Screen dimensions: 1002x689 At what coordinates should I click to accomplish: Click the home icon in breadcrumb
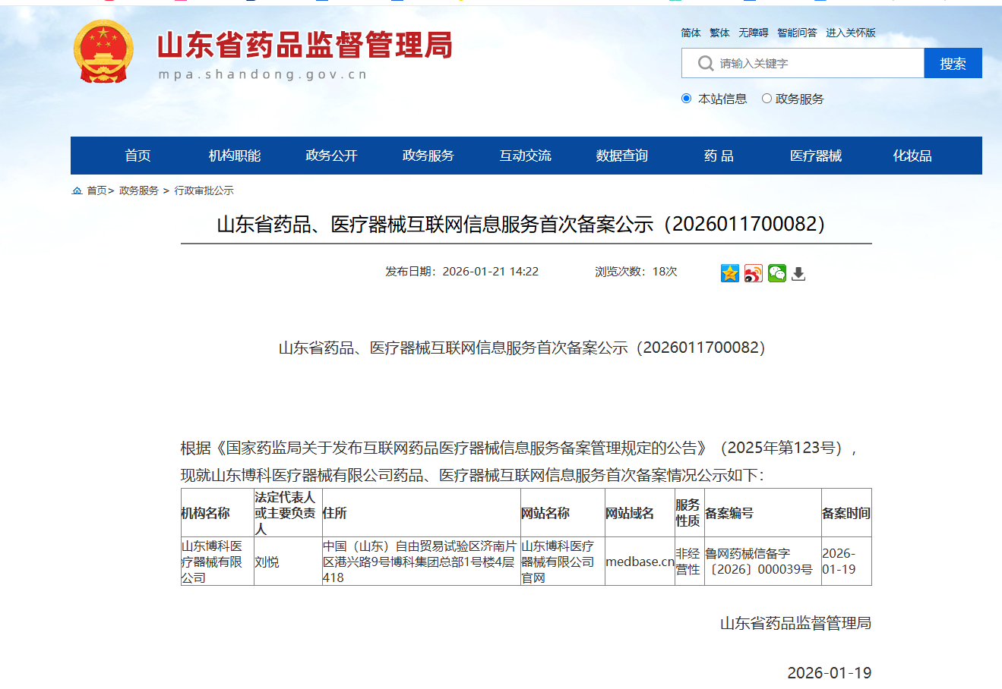click(77, 190)
